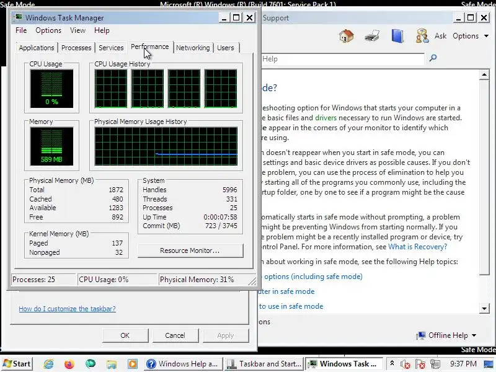Click the Help window scroll up arrow
Image resolution: width=496 pixels, height=372 pixels.
point(484,75)
